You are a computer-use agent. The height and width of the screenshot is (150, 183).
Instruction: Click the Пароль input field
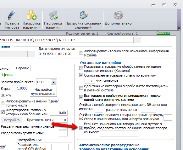tap(51, 68)
